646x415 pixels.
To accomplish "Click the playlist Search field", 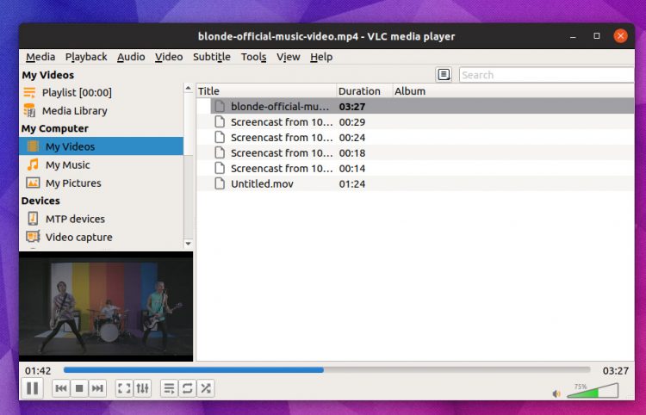I will [x=546, y=75].
